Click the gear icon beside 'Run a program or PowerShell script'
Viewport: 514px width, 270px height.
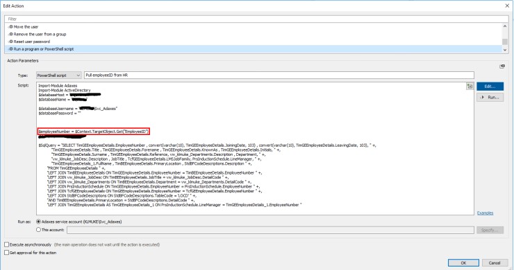tap(11, 49)
